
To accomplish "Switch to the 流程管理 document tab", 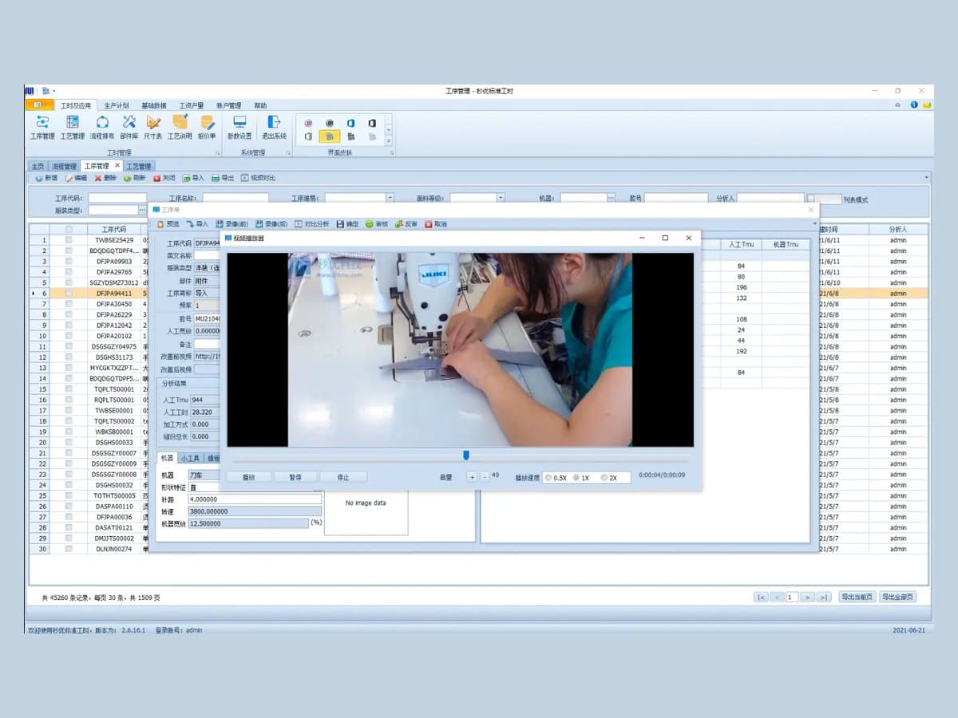I will point(65,166).
